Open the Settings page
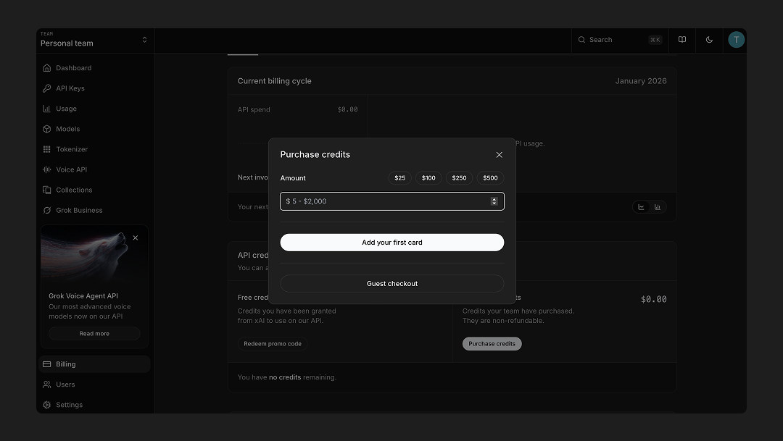The width and height of the screenshot is (783, 441). (x=94, y=405)
